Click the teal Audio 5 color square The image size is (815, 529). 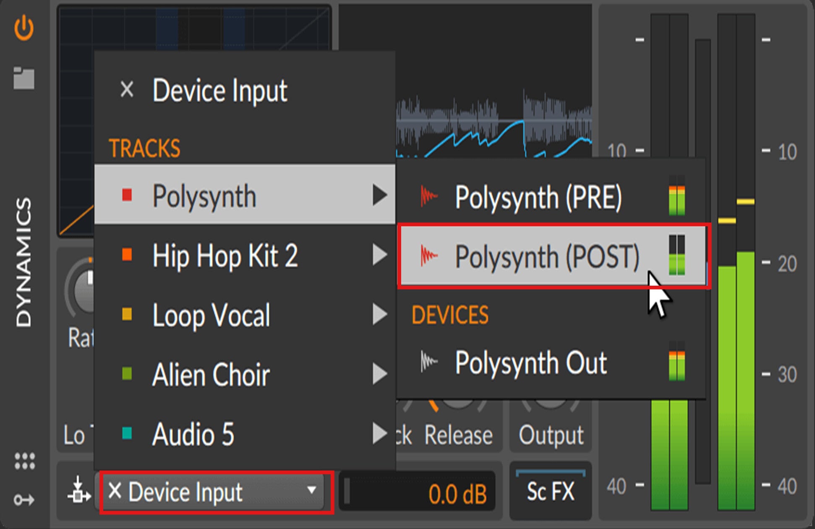[x=127, y=433]
